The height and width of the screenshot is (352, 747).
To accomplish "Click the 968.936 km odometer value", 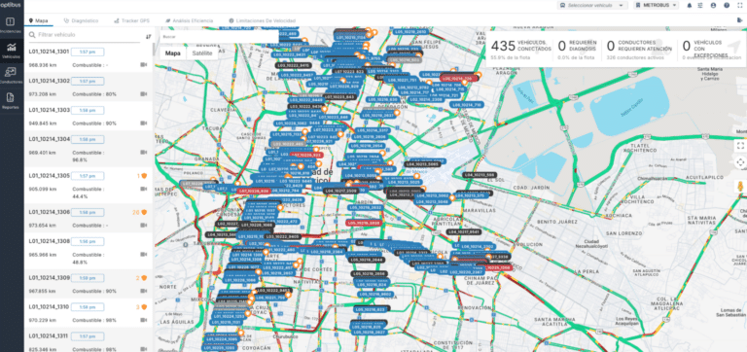I will pos(43,65).
